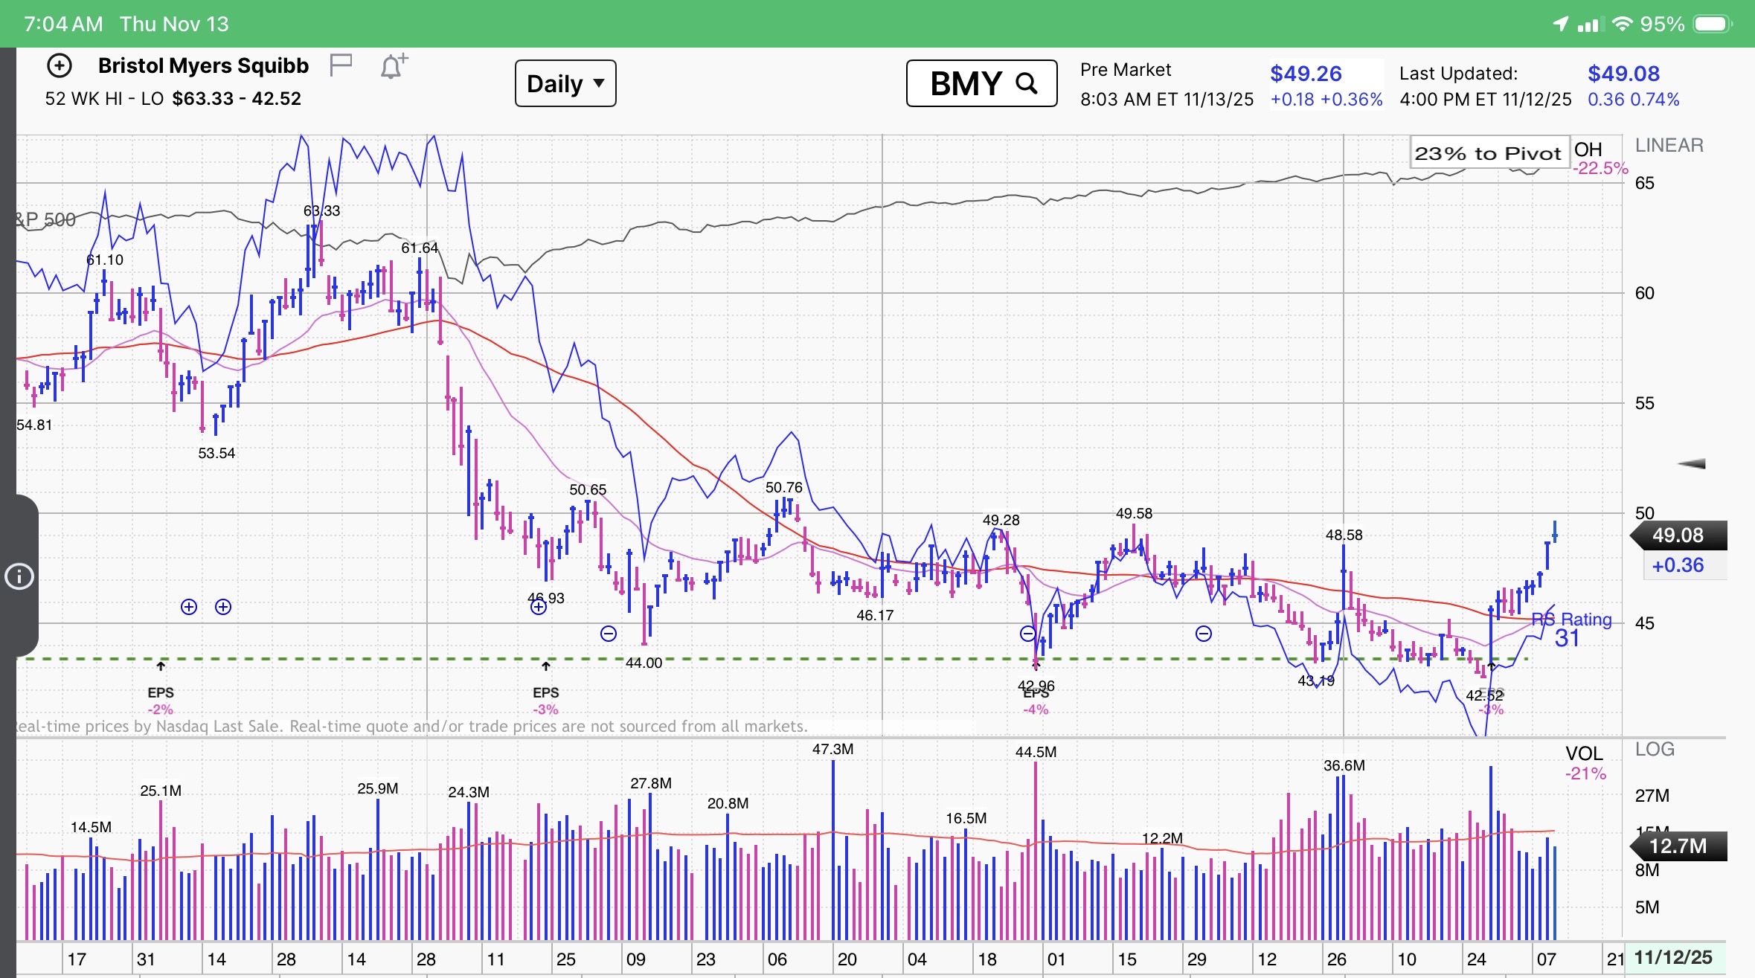Viewport: 1755px width, 978px height.
Task: Open the info panel via the circled i icon
Action: 19,576
